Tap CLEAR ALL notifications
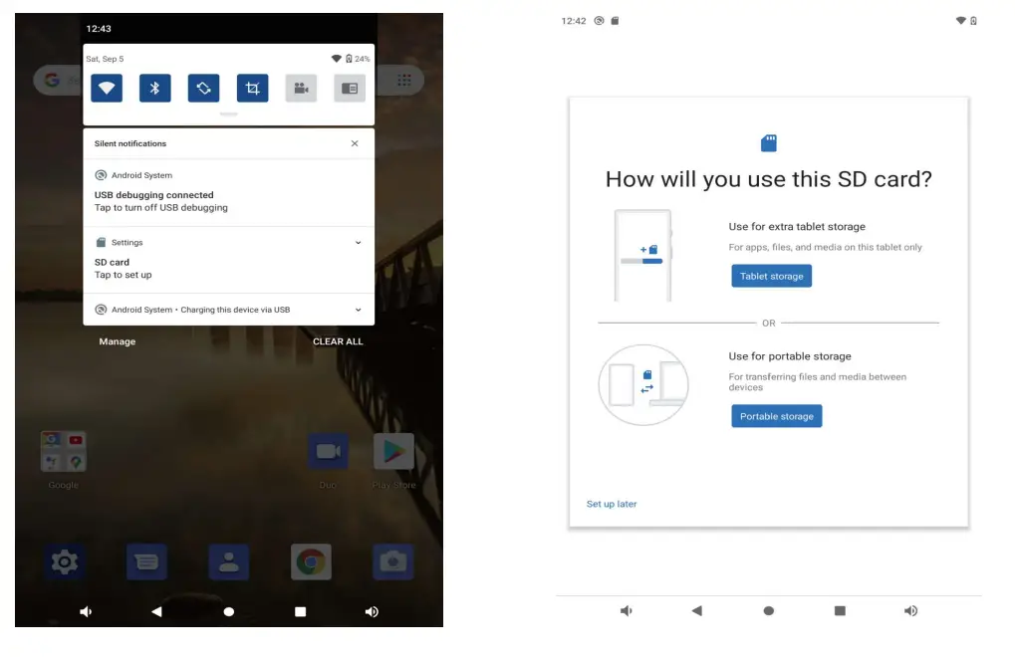Image resolution: width=1015 pixels, height=662 pixels. pyautogui.click(x=338, y=341)
